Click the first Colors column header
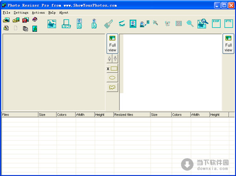236x176 pixels. tap(66, 115)
